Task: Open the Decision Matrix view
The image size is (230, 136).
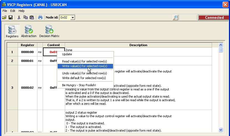Action: click(x=49, y=31)
